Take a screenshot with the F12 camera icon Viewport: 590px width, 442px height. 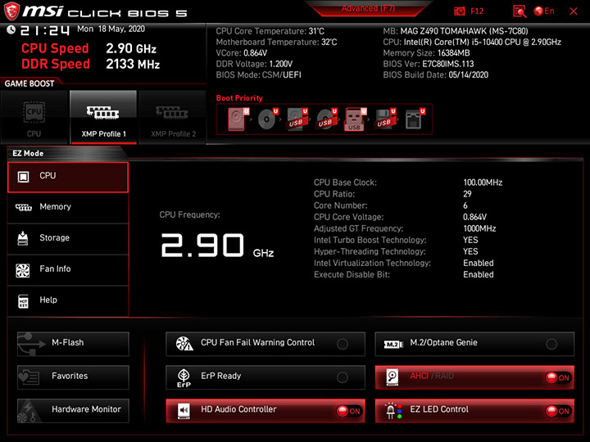click(459, 11)
